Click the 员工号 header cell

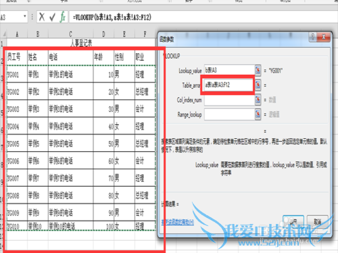tap(17, 57)
